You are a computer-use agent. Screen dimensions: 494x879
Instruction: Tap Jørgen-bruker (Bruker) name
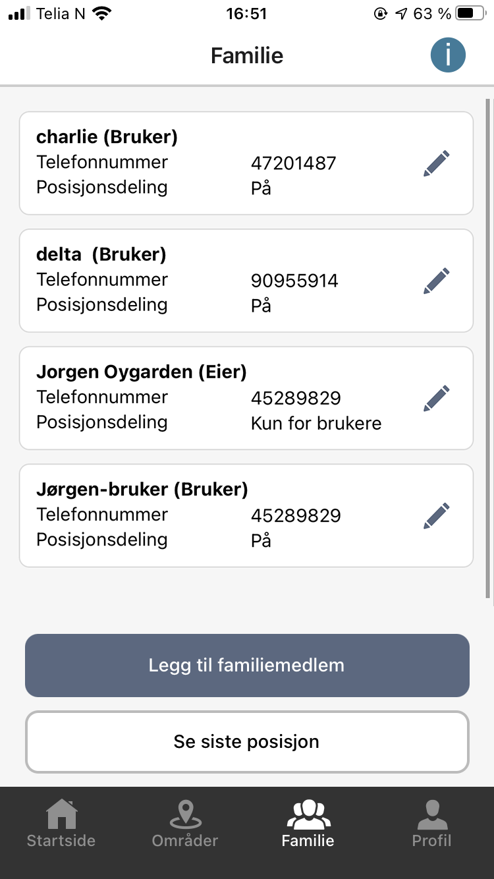[x=142, y=490]
